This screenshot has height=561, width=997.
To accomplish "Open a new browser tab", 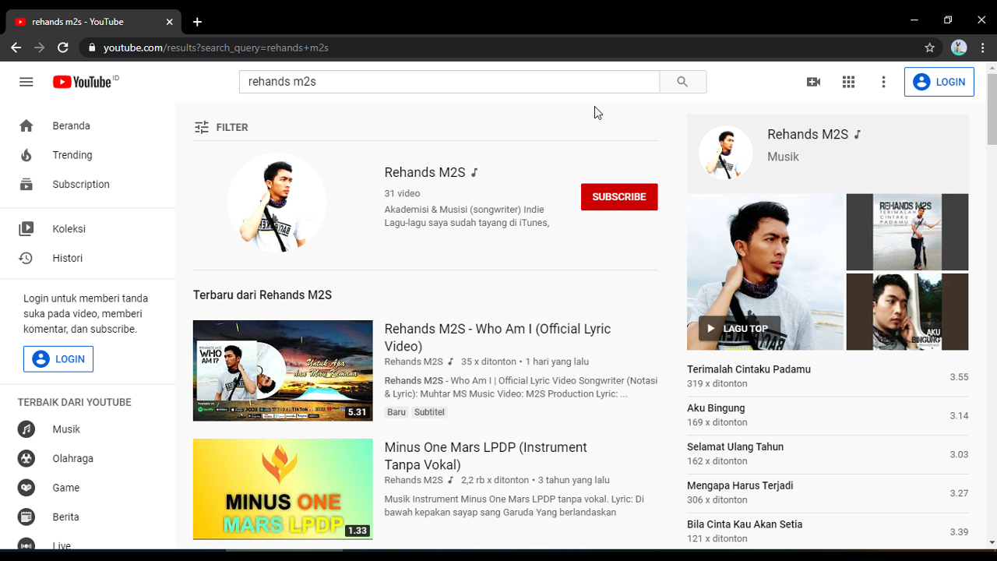I will click(197, 22).
